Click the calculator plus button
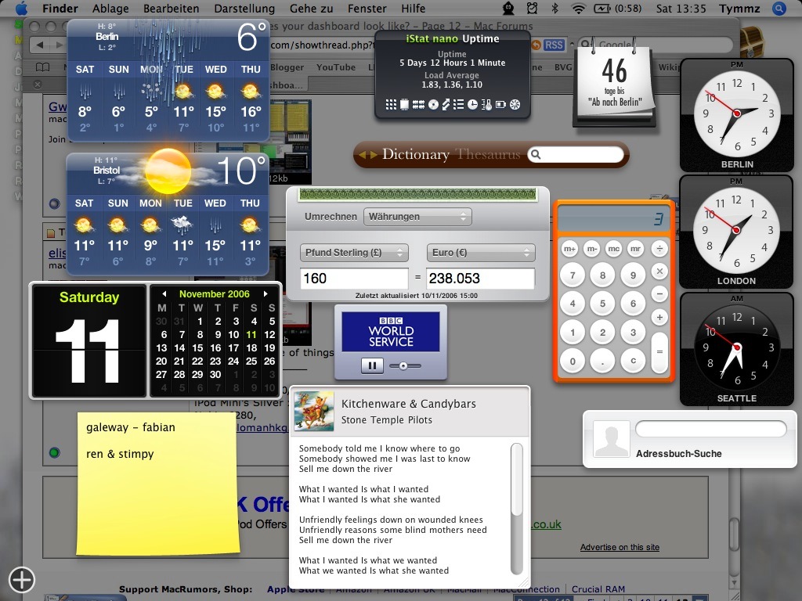This screenshot has width=802, height=601. click(x=659, y=317)
